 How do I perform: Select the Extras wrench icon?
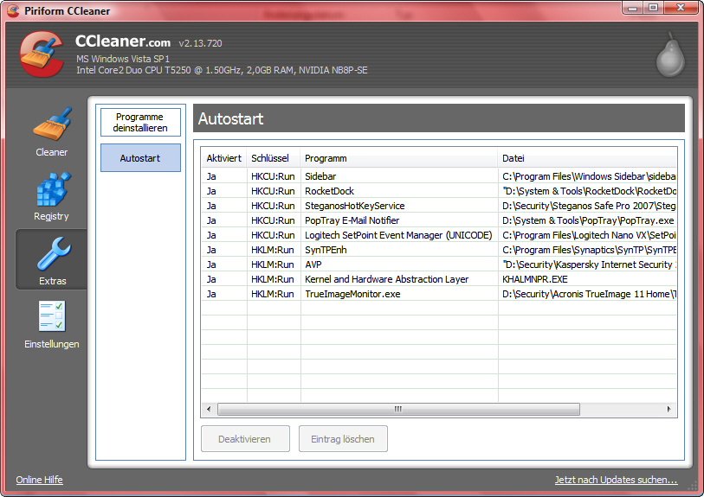pos(51,255)
